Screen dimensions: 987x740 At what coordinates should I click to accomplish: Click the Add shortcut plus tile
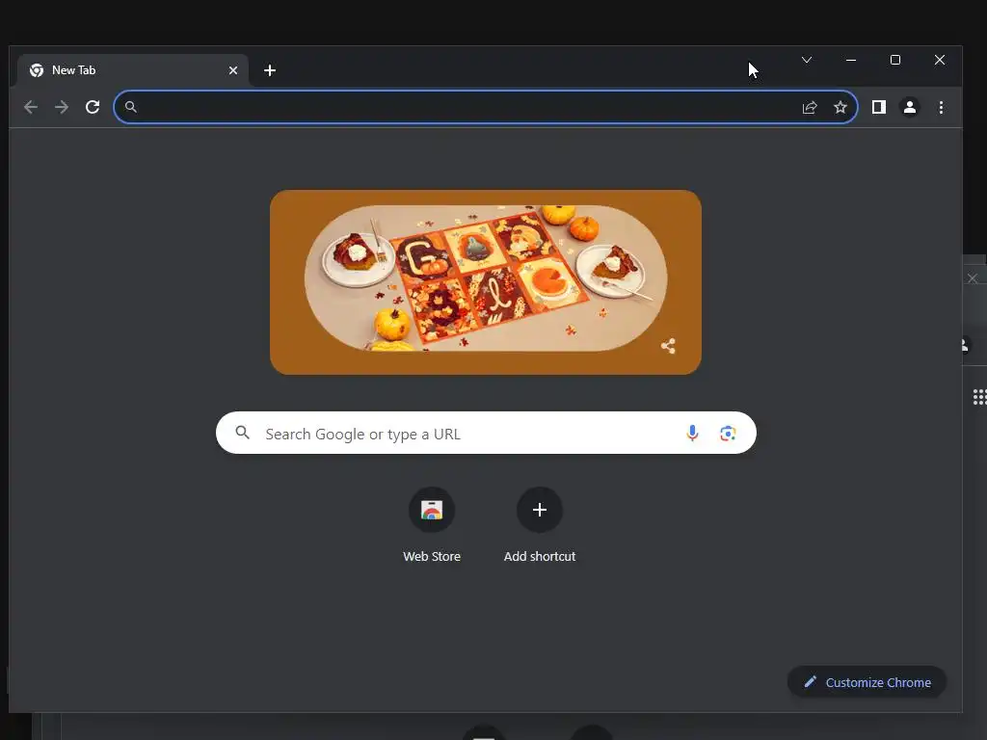pyautogui.click(x=540, y=510)
